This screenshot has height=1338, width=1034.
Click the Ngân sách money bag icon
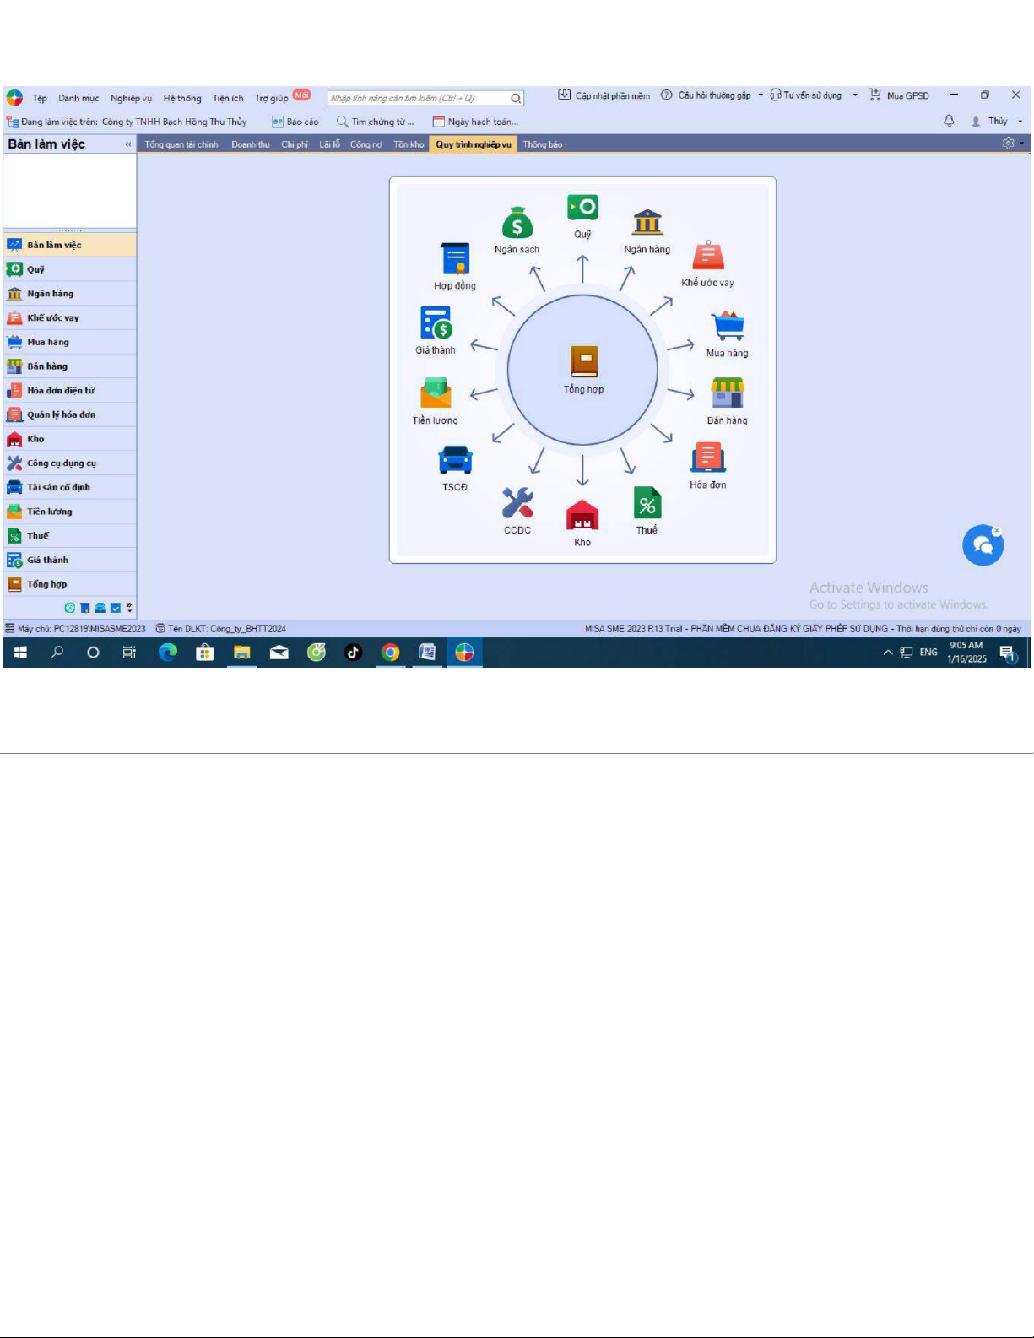tap(517, 225)
